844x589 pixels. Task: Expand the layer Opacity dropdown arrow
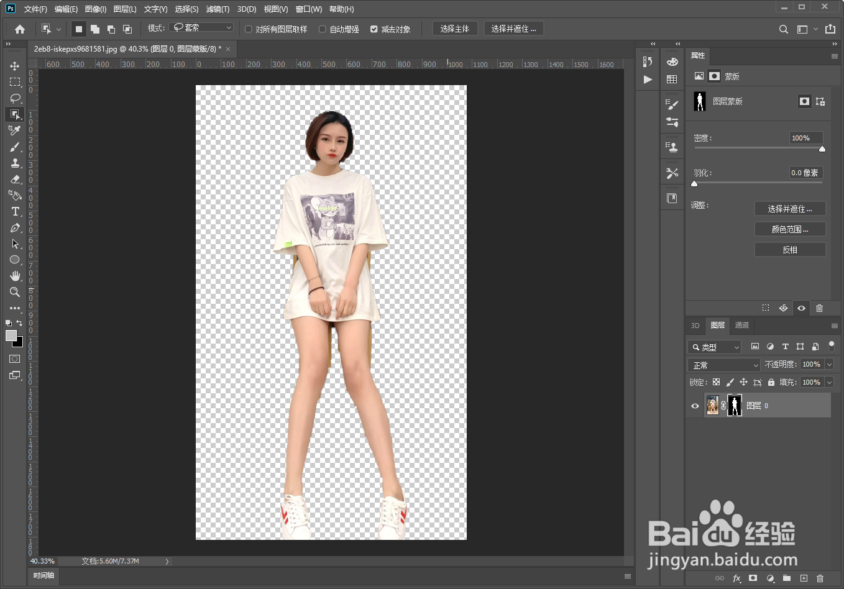(829, 365)
